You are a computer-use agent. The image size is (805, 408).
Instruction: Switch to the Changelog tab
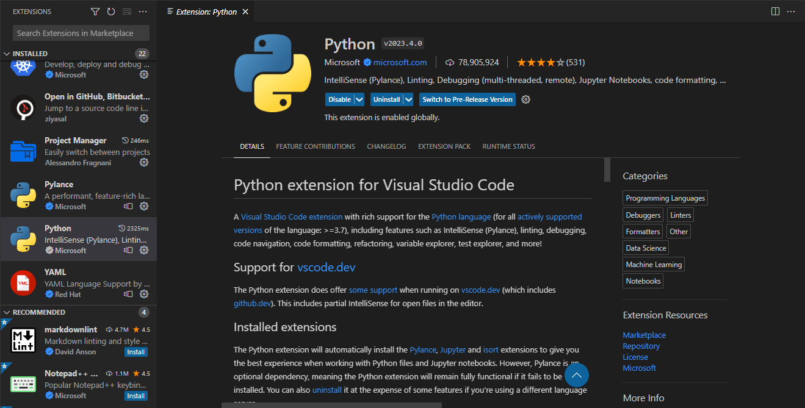click(386, 146)
